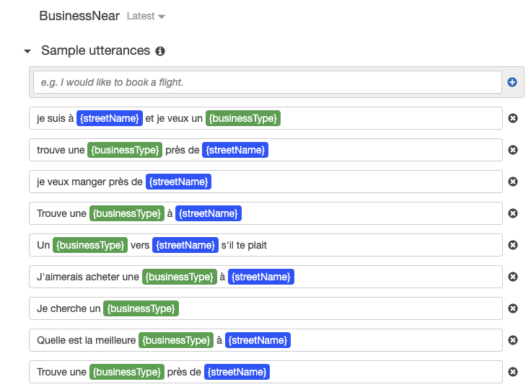Screen dimensions: 531x392
Task: Click the blue plus icon to add utterance
Action: (x=512, y=82)
